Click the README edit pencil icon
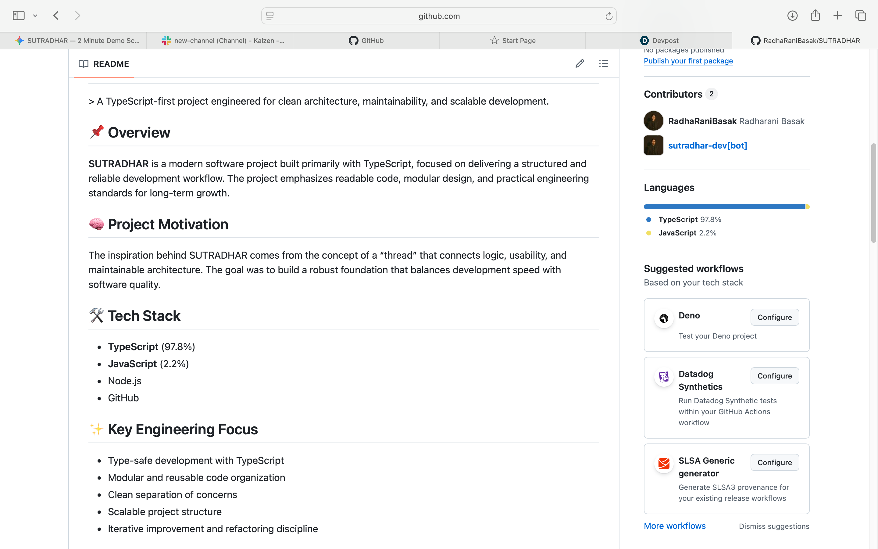Viewport: 878px width, 549px height. [580, 63]
